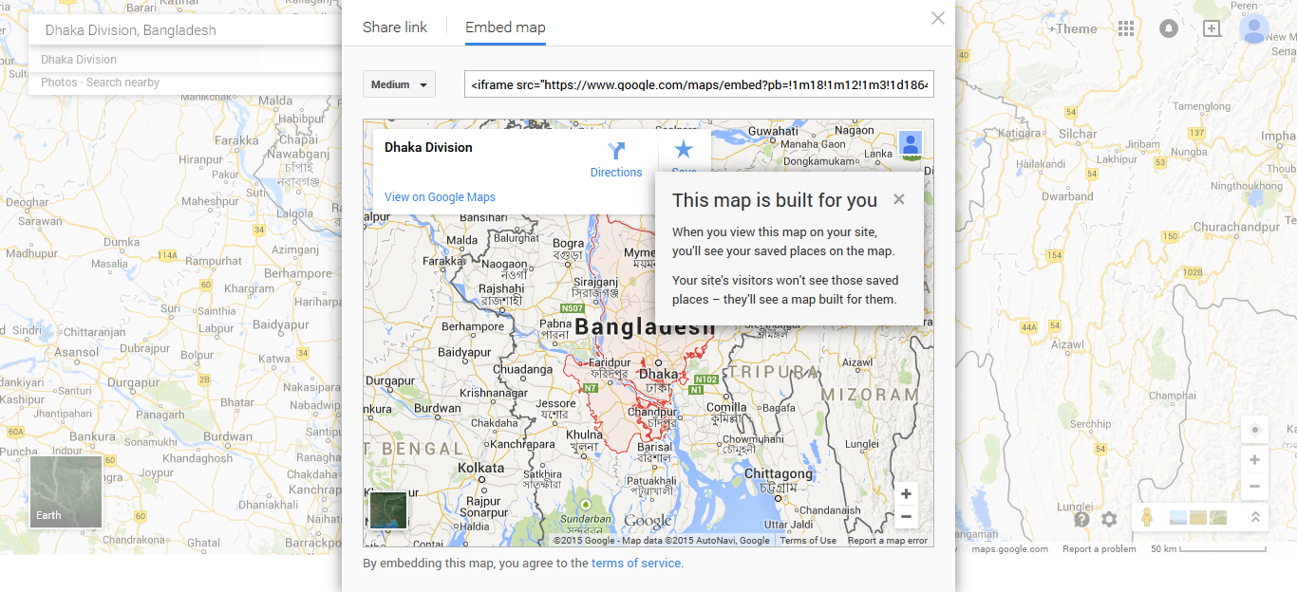Click the my location button
Screen dimensions: 1297x592
point(1254,430)
